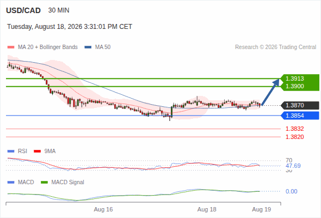Click the 9MA legend label
Viewport: 321px width, 218px height.
[50, 151]
